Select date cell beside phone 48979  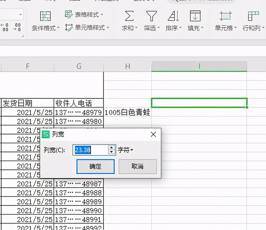point(27,112)
